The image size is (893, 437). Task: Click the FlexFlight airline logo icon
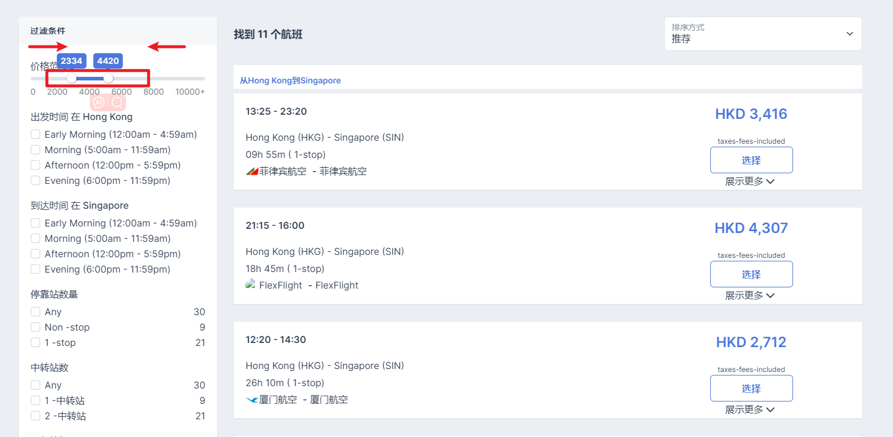coord(251,284)
